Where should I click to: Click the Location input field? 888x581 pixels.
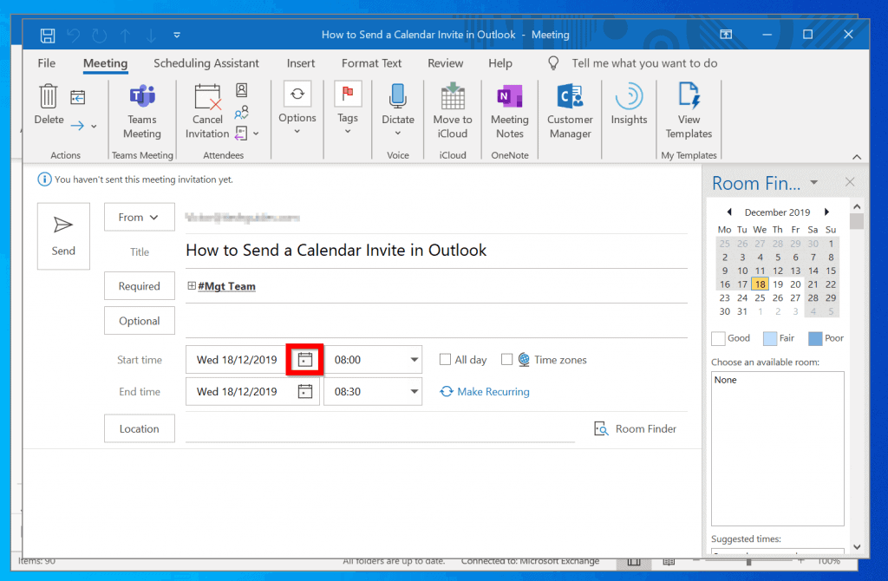[x=380, y=428]
